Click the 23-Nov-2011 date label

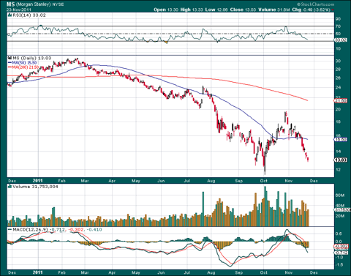point(19,10)
